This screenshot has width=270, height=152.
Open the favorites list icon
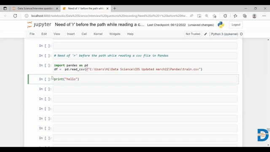[x=235, y=16]
